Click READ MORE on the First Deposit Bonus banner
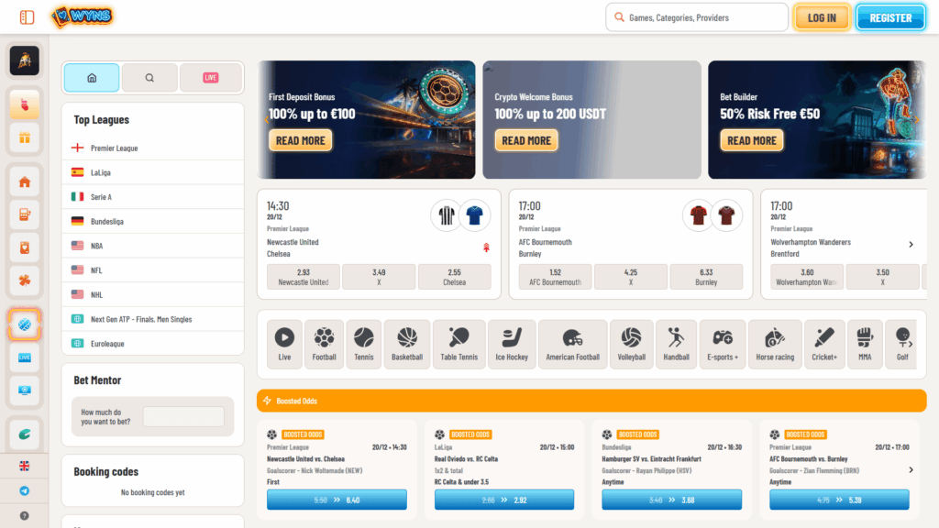Viewport: 939px width, 528px height. point(300,140)
